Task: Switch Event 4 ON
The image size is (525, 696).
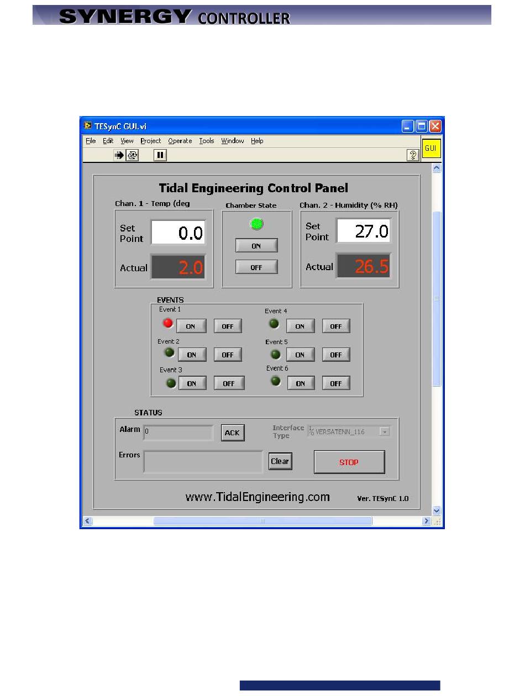Action: pyautogui.click(x=300, y=326)
